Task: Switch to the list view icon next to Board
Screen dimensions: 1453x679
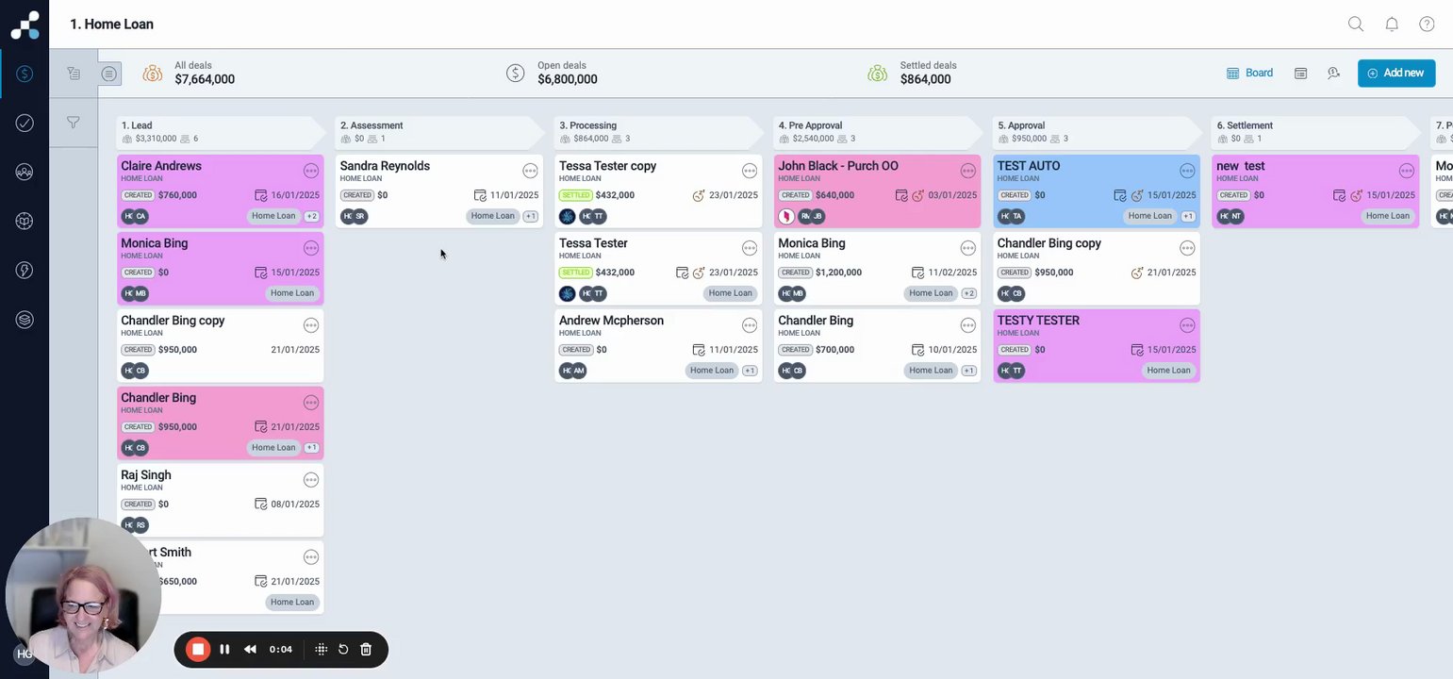Action: pyautogui.click(x=1300, y=73)
